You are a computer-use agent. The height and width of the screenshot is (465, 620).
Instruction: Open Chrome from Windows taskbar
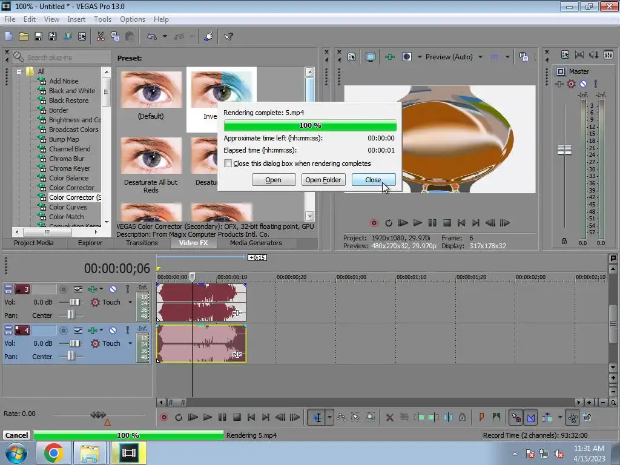(53, 453)
